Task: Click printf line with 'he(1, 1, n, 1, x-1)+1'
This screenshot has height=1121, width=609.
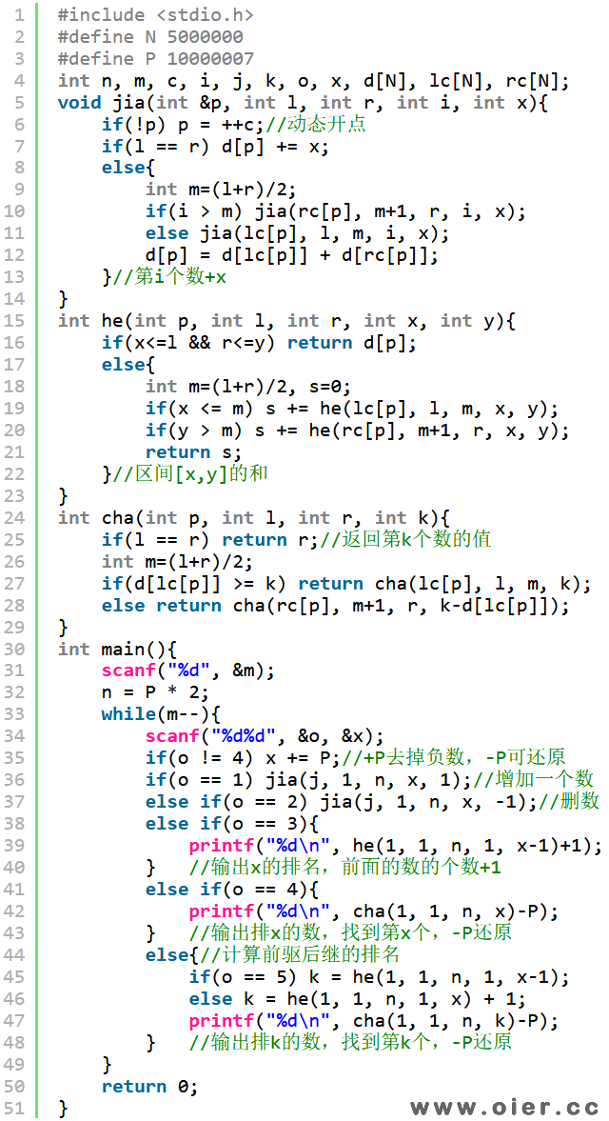Action: click(x=396, y=847)
